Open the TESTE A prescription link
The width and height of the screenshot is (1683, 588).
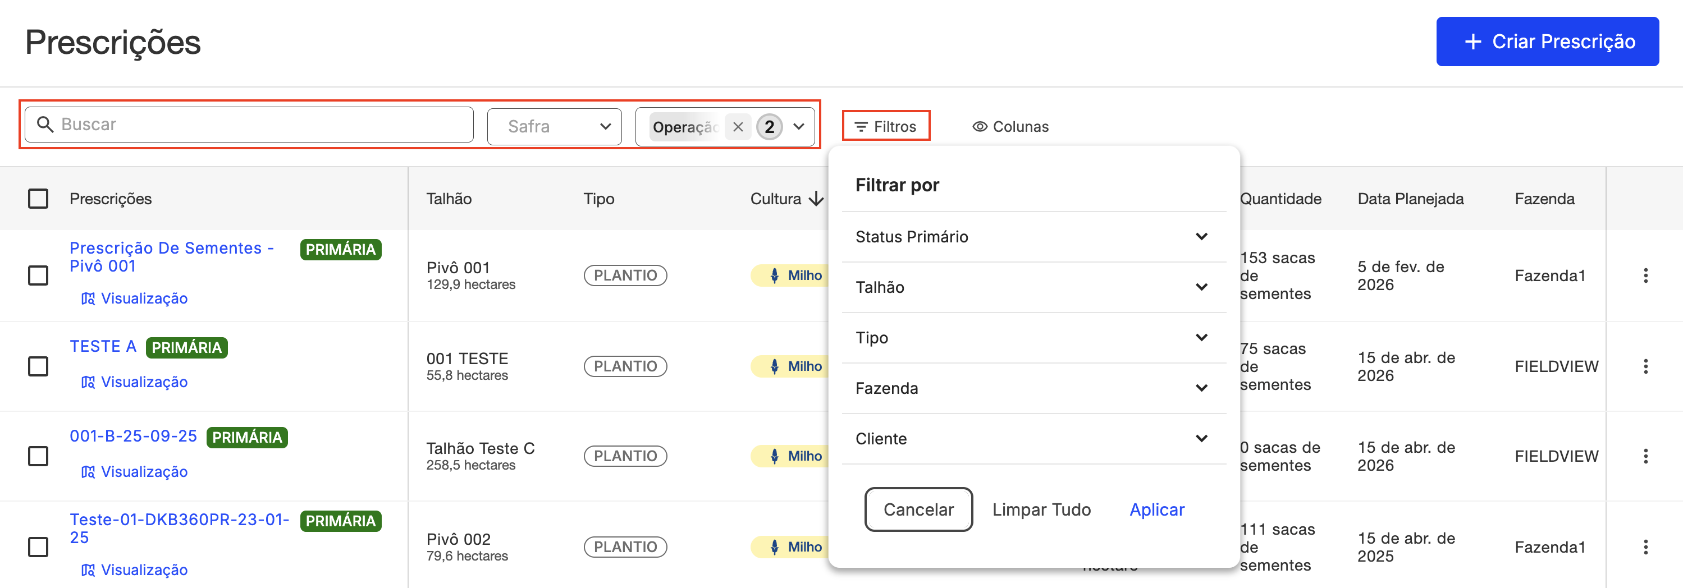tap(103, 346)
